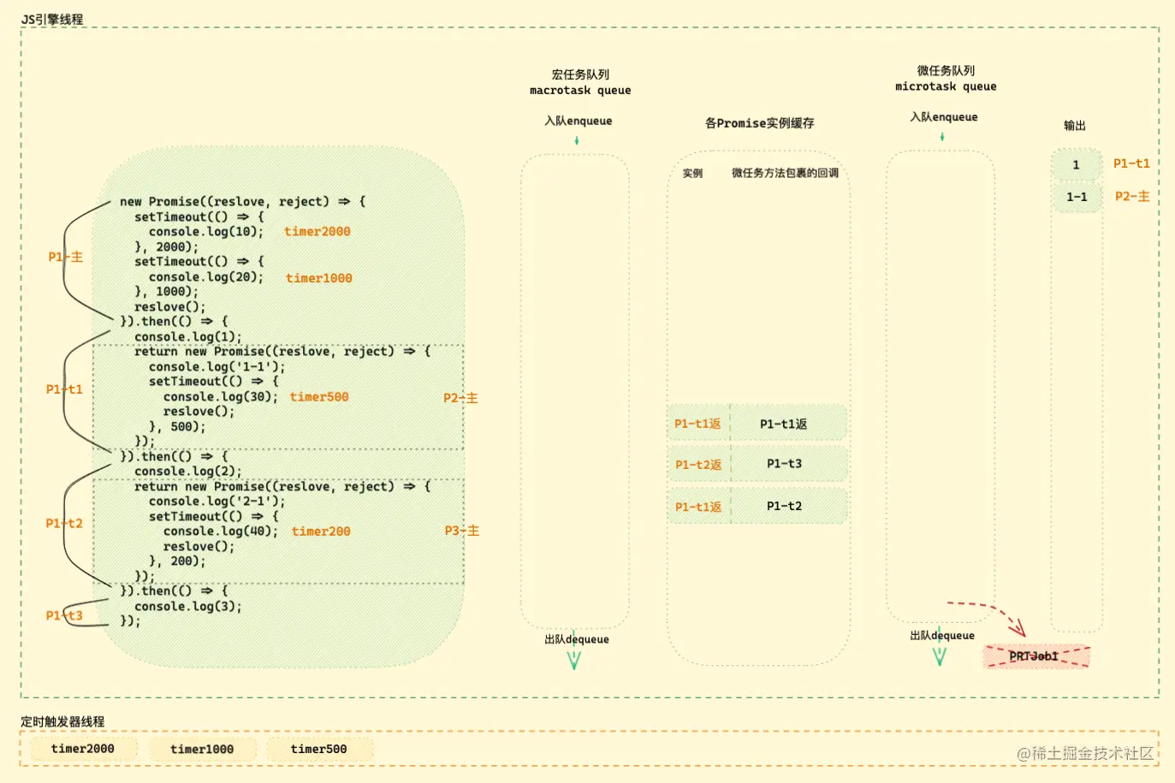The height and width of the screenshot is (783, 1175).
Task: Click '入队enqueue' under the macrotask queue heading
Action: [x=579, y=121]
